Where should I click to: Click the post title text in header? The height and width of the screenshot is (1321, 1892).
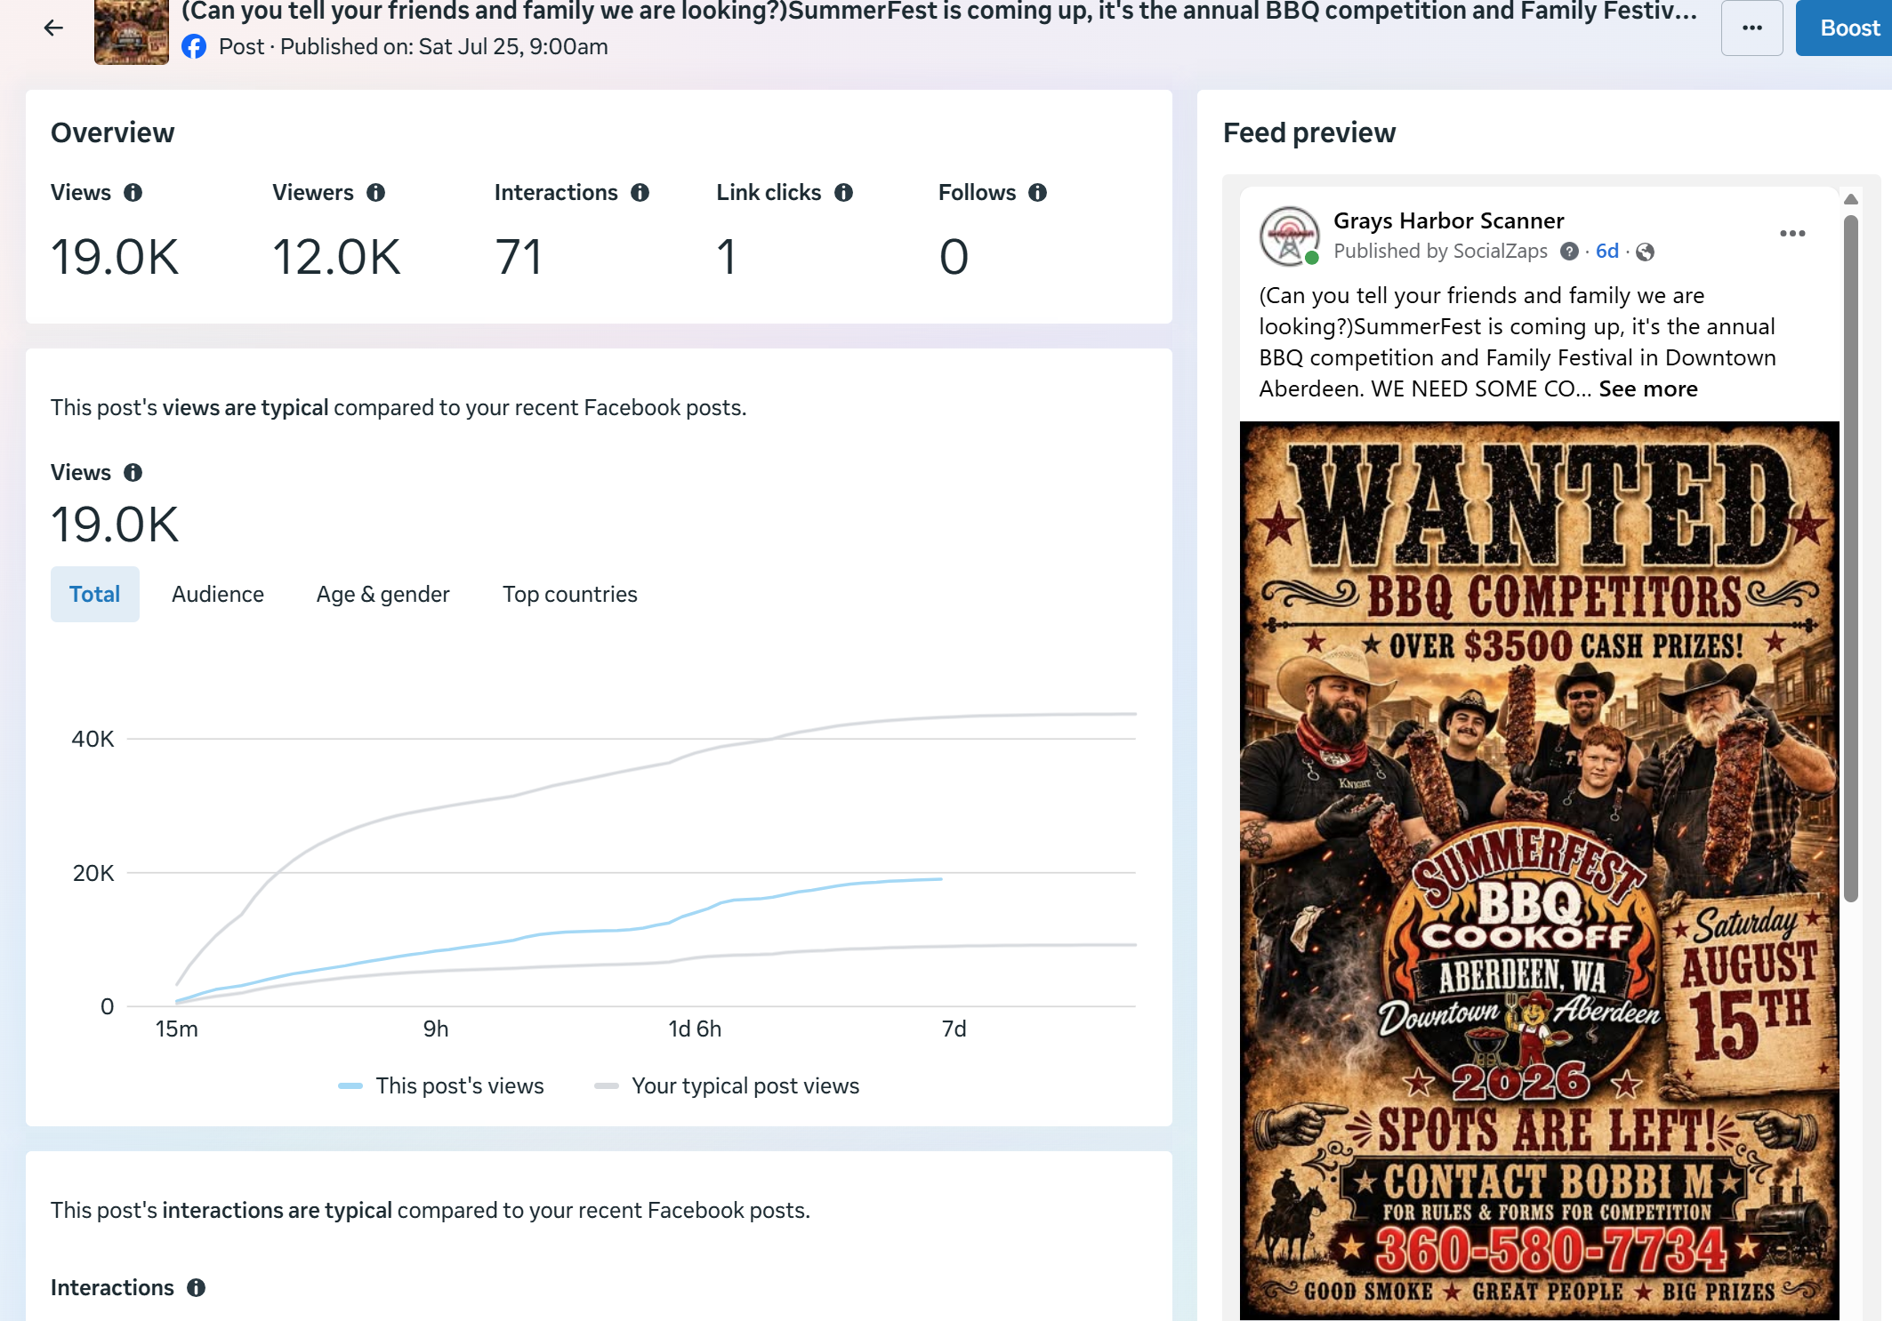click(939, 12)
